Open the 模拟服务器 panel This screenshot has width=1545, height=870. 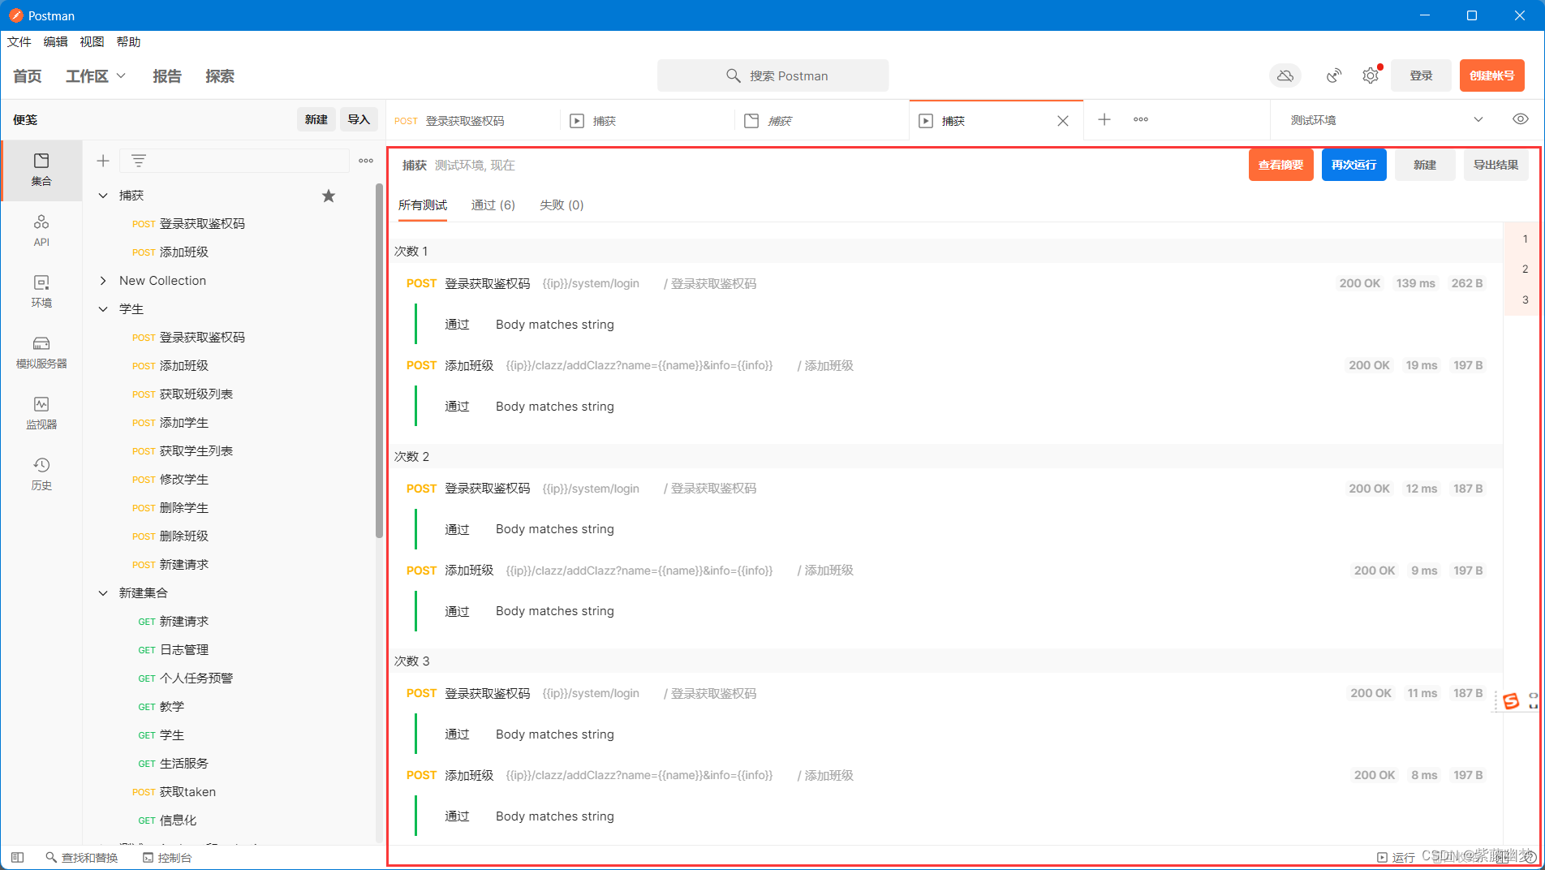[41, 351]
